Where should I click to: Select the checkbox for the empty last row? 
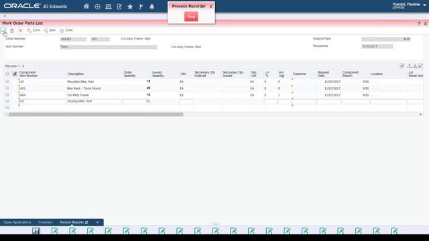coord(7,108)
